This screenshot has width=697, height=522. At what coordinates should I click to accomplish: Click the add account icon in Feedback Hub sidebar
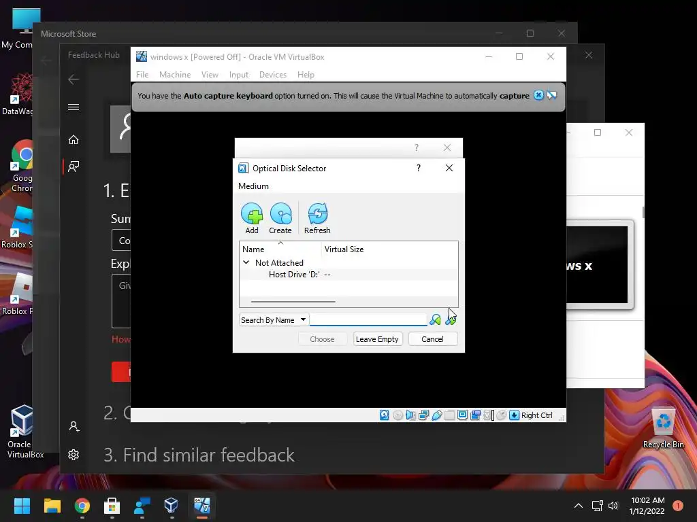[x=74, y=427]
